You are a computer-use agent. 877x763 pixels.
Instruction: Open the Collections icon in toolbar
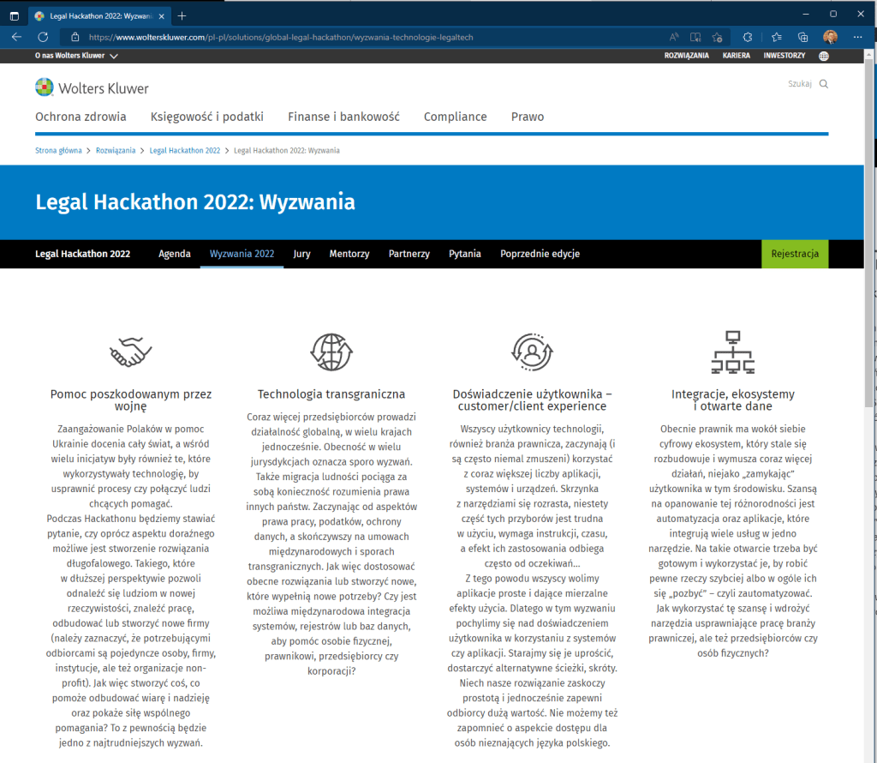tap(802, 37)
